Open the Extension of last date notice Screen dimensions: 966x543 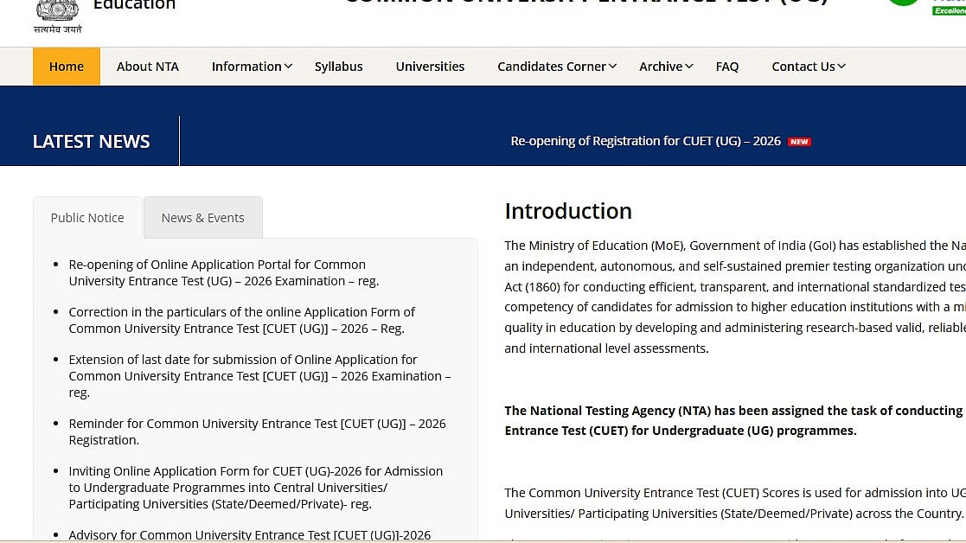[x=259, y=375]
